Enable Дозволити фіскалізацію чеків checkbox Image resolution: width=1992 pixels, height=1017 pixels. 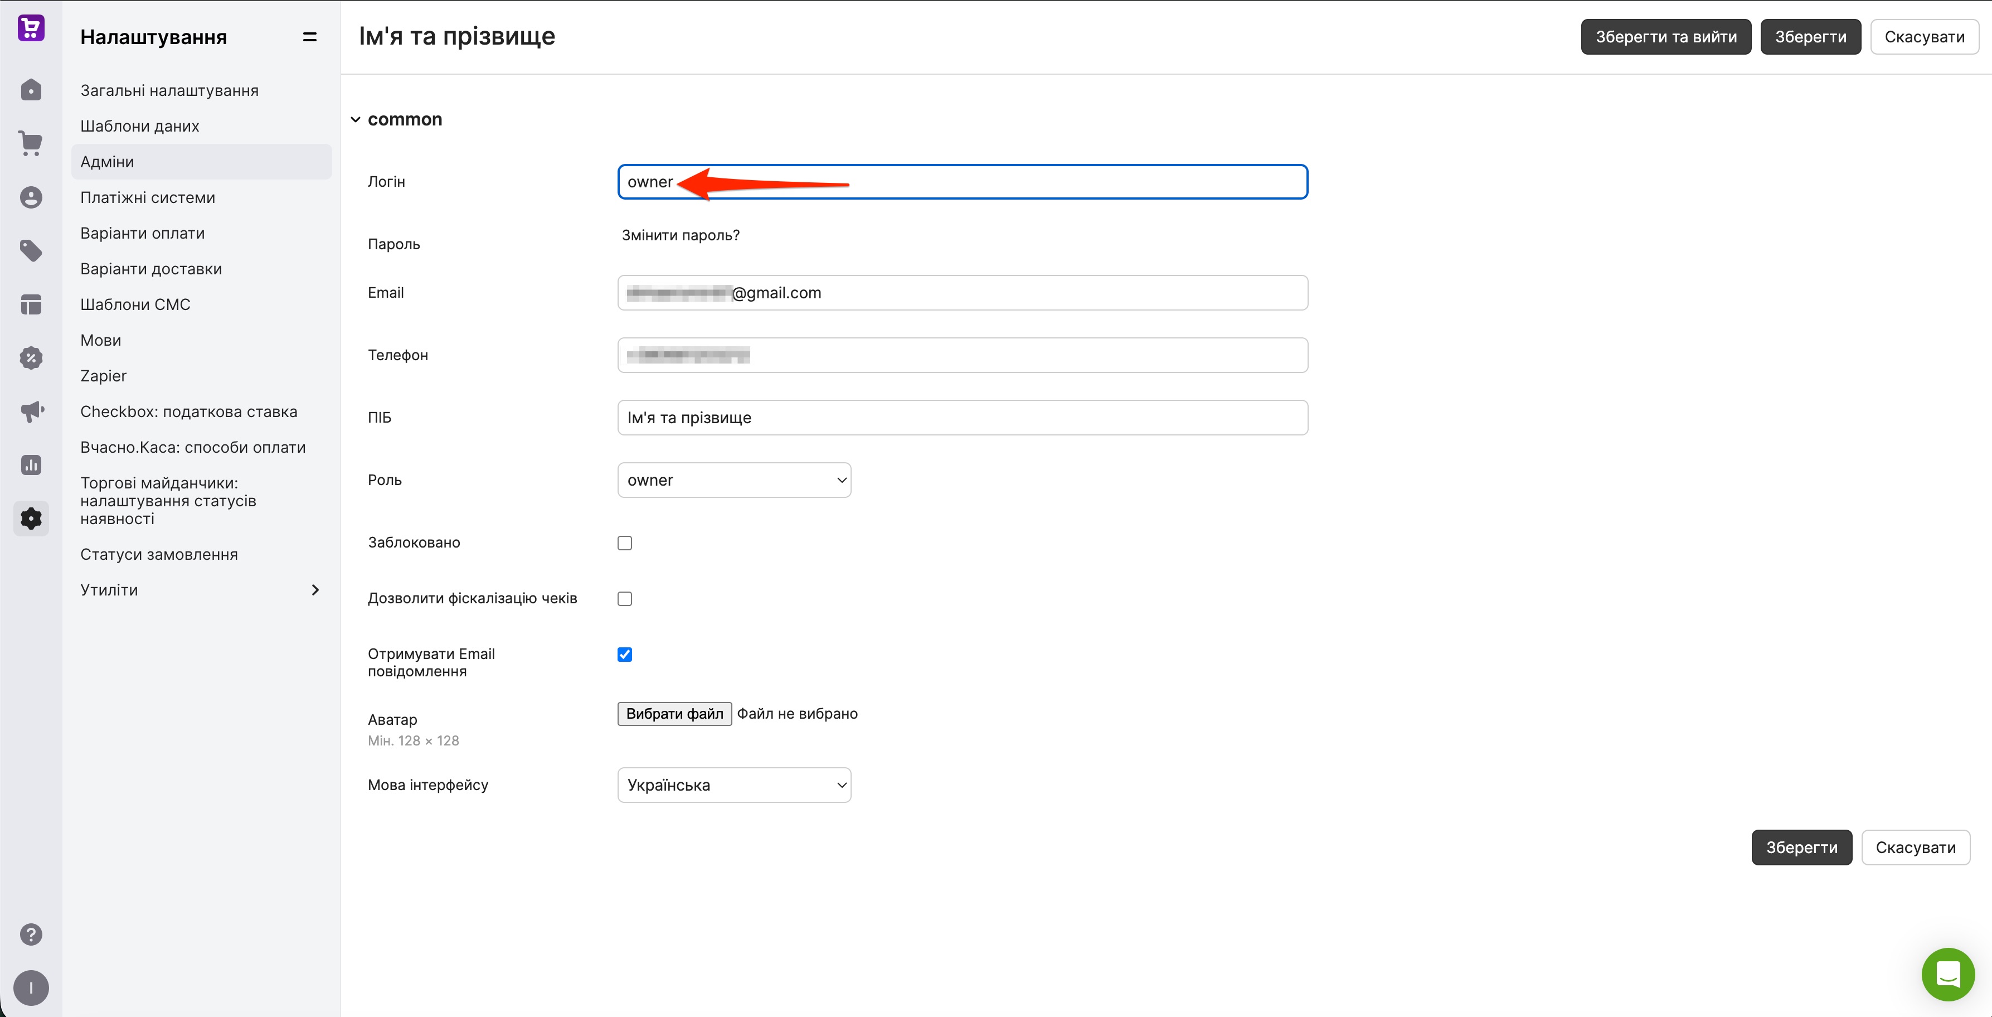point(625,599)
